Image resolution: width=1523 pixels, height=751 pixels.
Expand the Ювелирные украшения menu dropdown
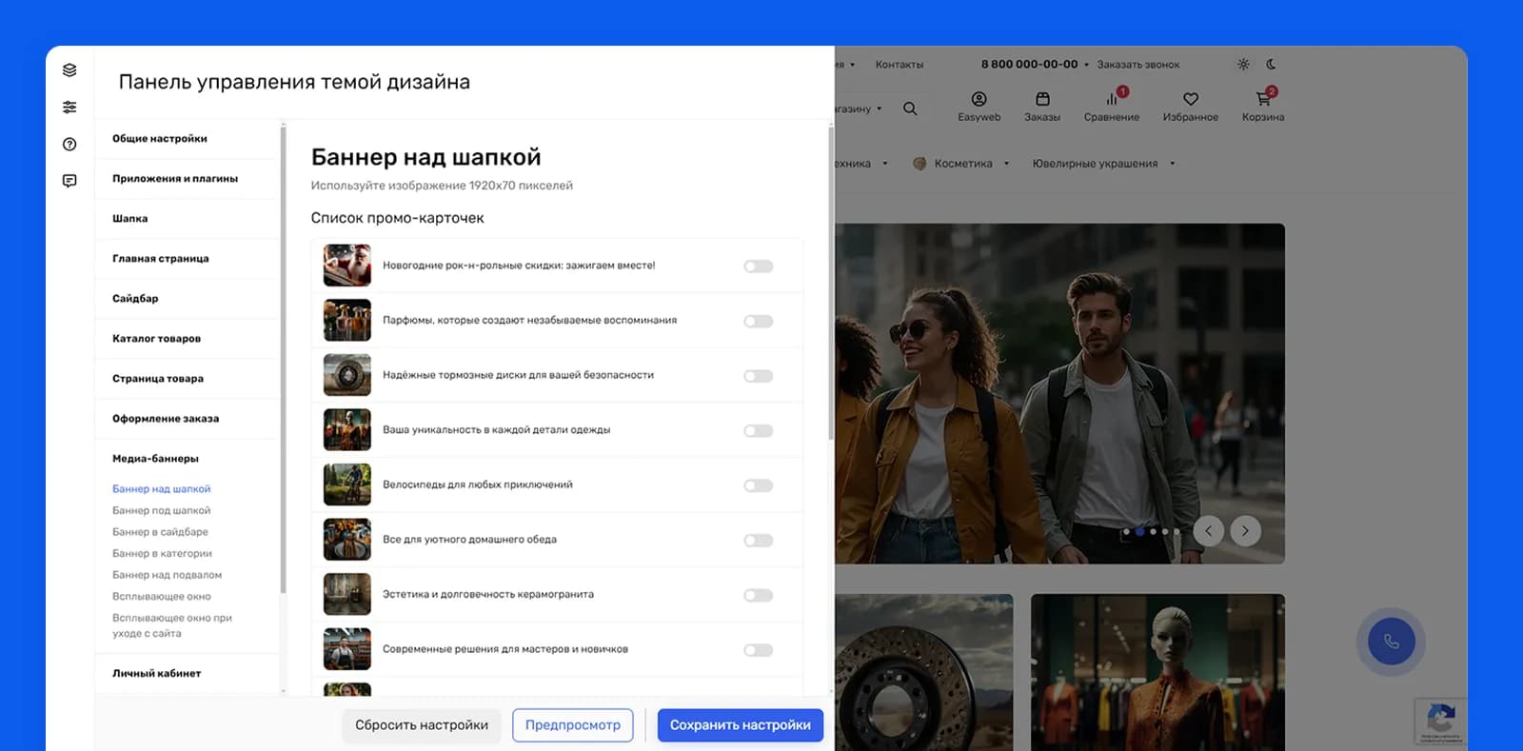coord(1173,164)
